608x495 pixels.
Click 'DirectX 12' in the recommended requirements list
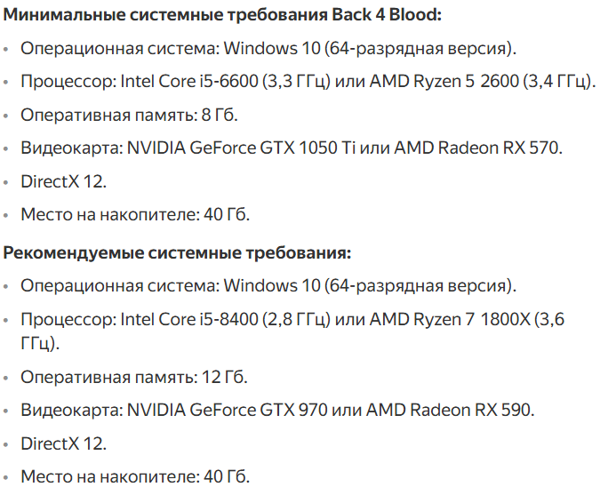coord(63,443)
